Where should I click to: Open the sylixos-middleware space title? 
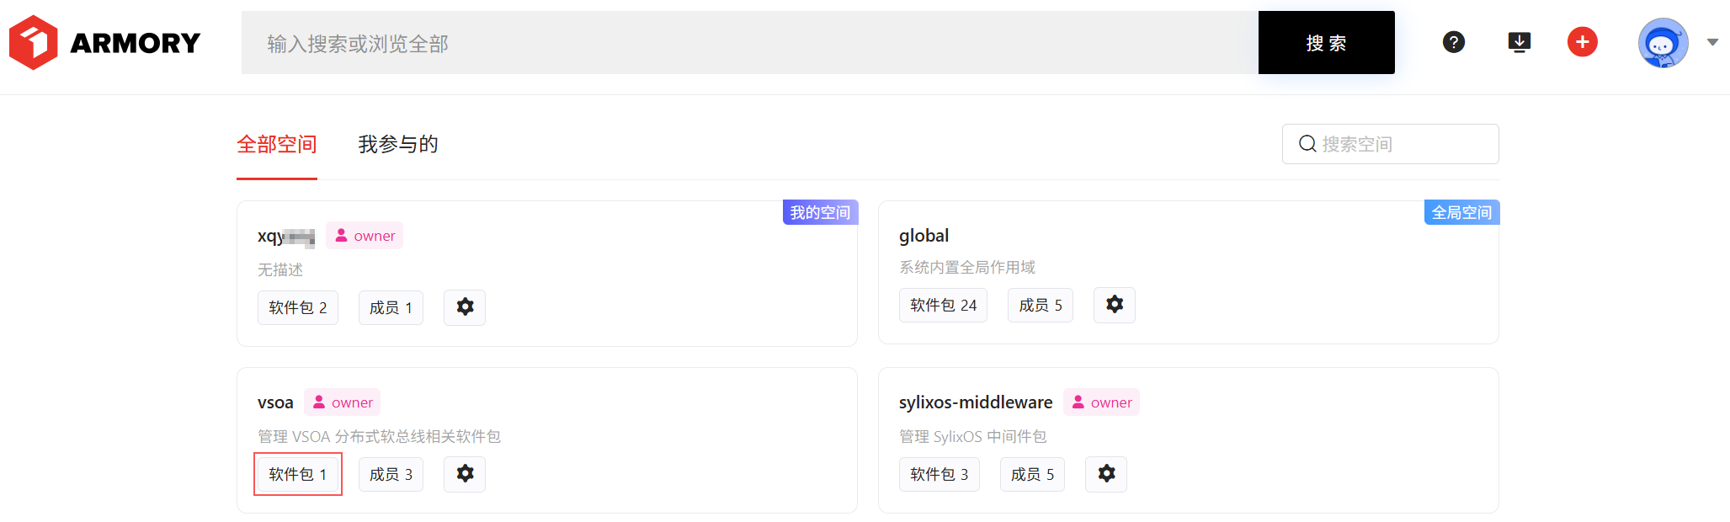click(975, 402)
